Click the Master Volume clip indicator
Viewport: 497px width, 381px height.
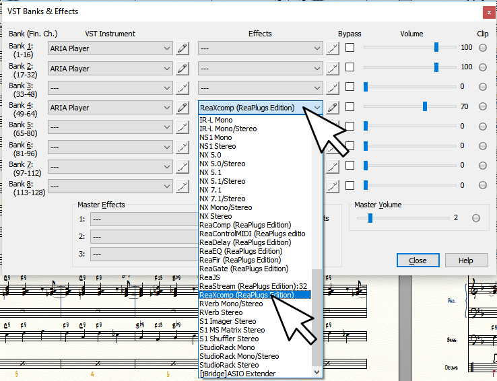[476, 217]
